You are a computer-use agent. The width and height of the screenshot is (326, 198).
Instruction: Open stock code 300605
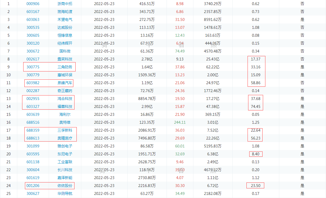coord(33,35)
